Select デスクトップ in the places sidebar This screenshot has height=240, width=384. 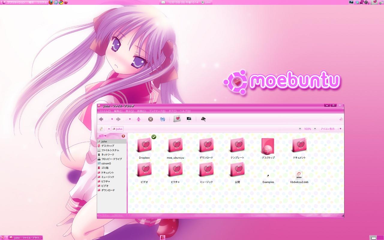112,146
